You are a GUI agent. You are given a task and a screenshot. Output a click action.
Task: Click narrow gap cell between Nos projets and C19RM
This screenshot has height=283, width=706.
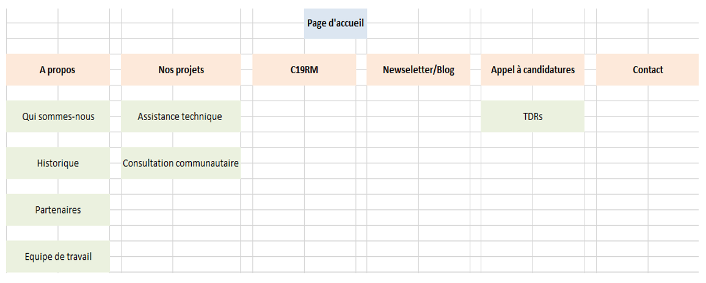point(247,70)
